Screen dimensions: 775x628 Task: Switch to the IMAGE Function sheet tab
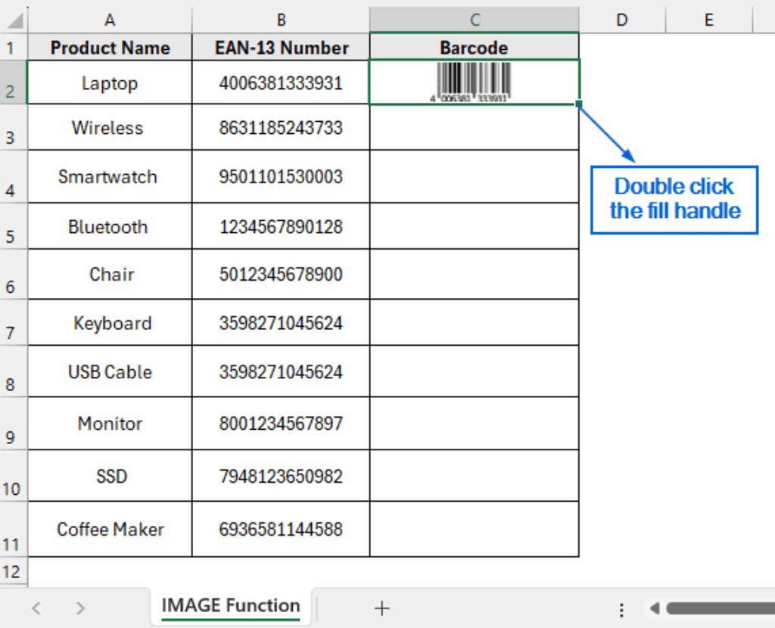(x=230, y=605)
